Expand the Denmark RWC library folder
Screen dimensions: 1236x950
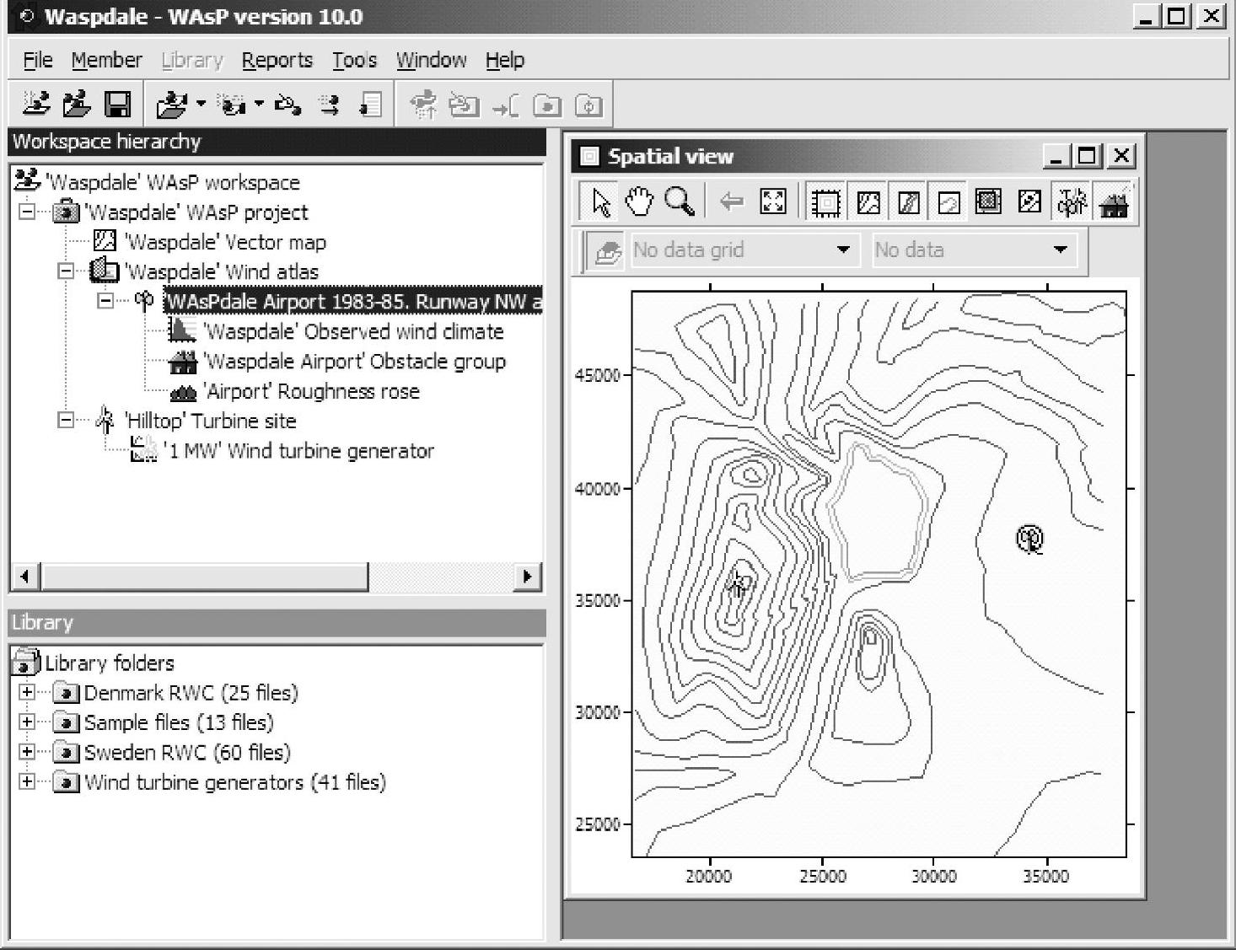tap(27, 692)
